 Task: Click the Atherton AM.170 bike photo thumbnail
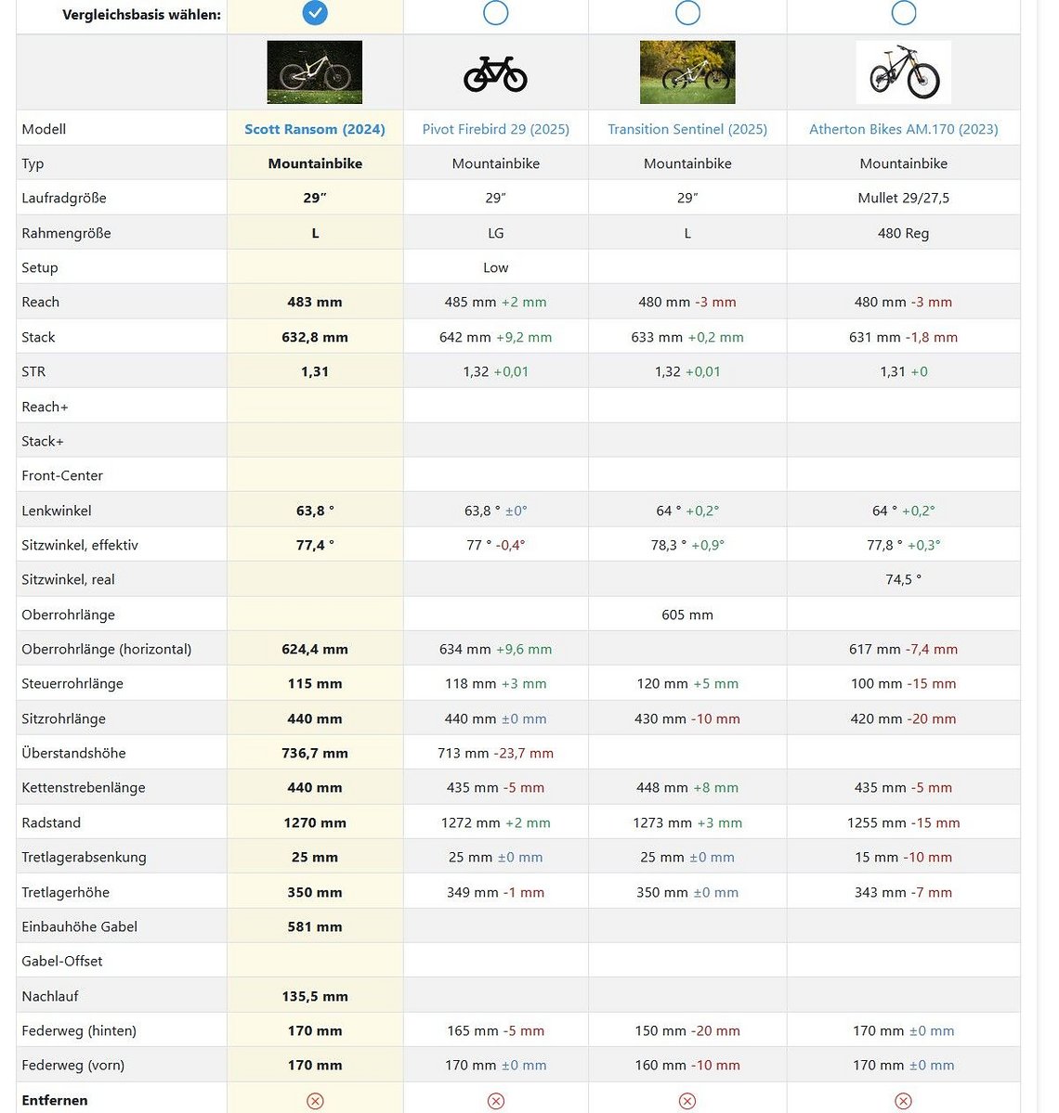click(904, 71)
